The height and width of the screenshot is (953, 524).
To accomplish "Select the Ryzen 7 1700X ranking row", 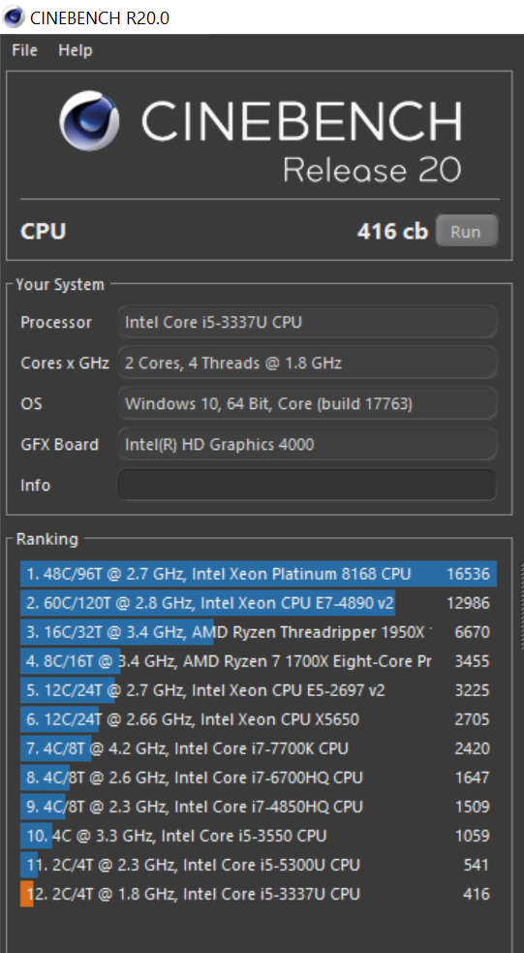I will point(259,661).
